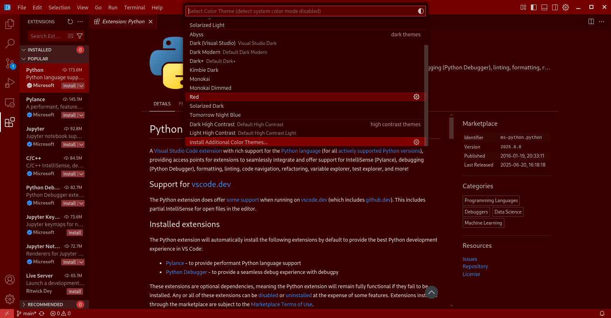Viewport: 611px width, 318px height.
Task: Collapse the Installed extensions section
Action: [x=24, y=50]
